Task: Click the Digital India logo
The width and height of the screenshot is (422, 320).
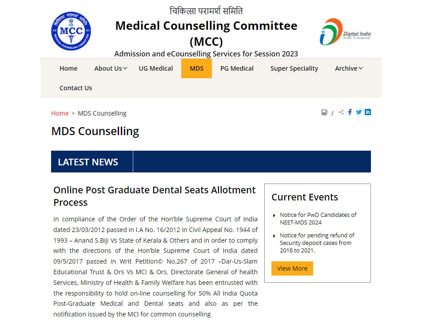Action: click(345, 31)
